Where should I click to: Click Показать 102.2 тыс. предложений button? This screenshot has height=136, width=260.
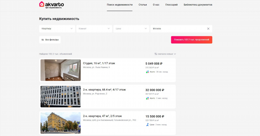click(x=191, y=40)
